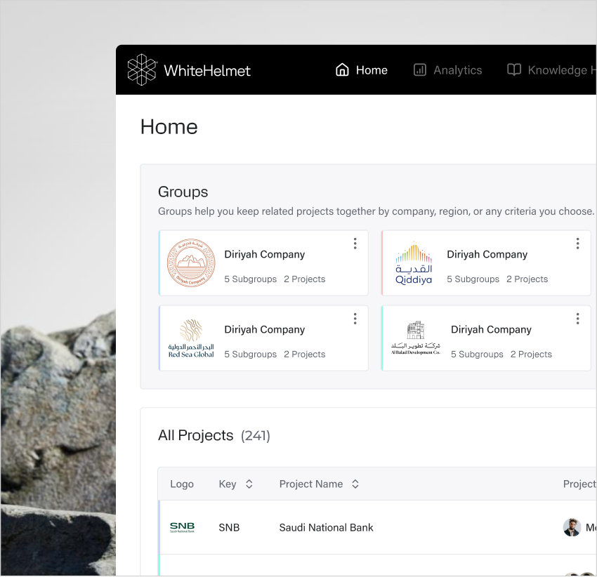The width and height of the screenshot is (597, 577).
Task: Click the Home house icon in navbar
Action: (342, 70)
